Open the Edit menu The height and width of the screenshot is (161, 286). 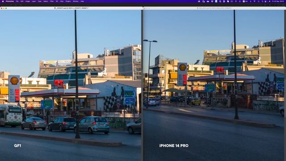click(x=22, y=1)
